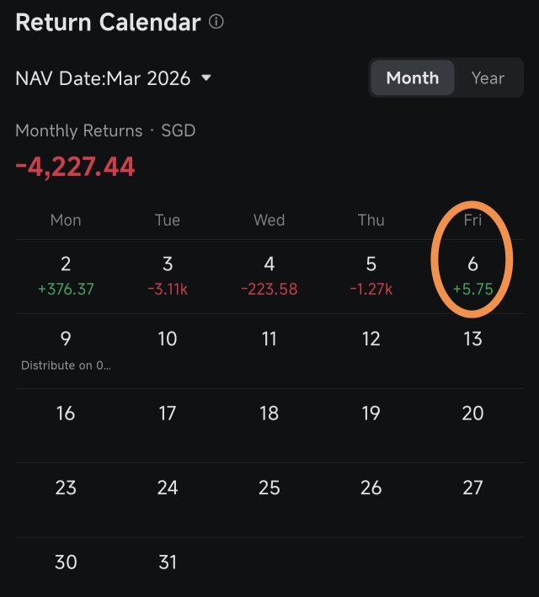Expand the NAV Date dropdown arrow

pyautogui.click(x=206, y=77)
